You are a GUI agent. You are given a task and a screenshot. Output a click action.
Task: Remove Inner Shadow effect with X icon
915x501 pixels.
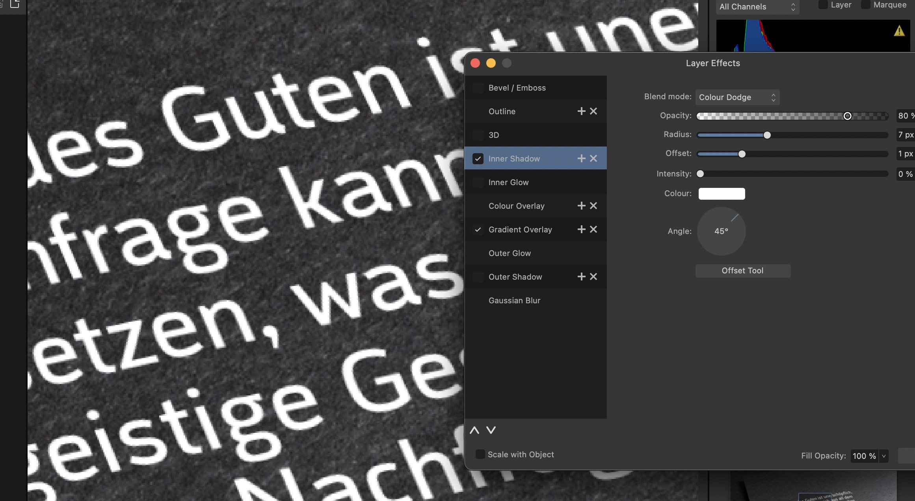[593, 159]
